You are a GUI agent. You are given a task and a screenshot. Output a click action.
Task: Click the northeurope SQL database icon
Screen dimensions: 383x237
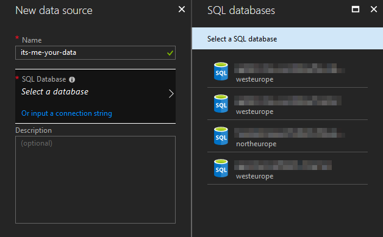221,136
